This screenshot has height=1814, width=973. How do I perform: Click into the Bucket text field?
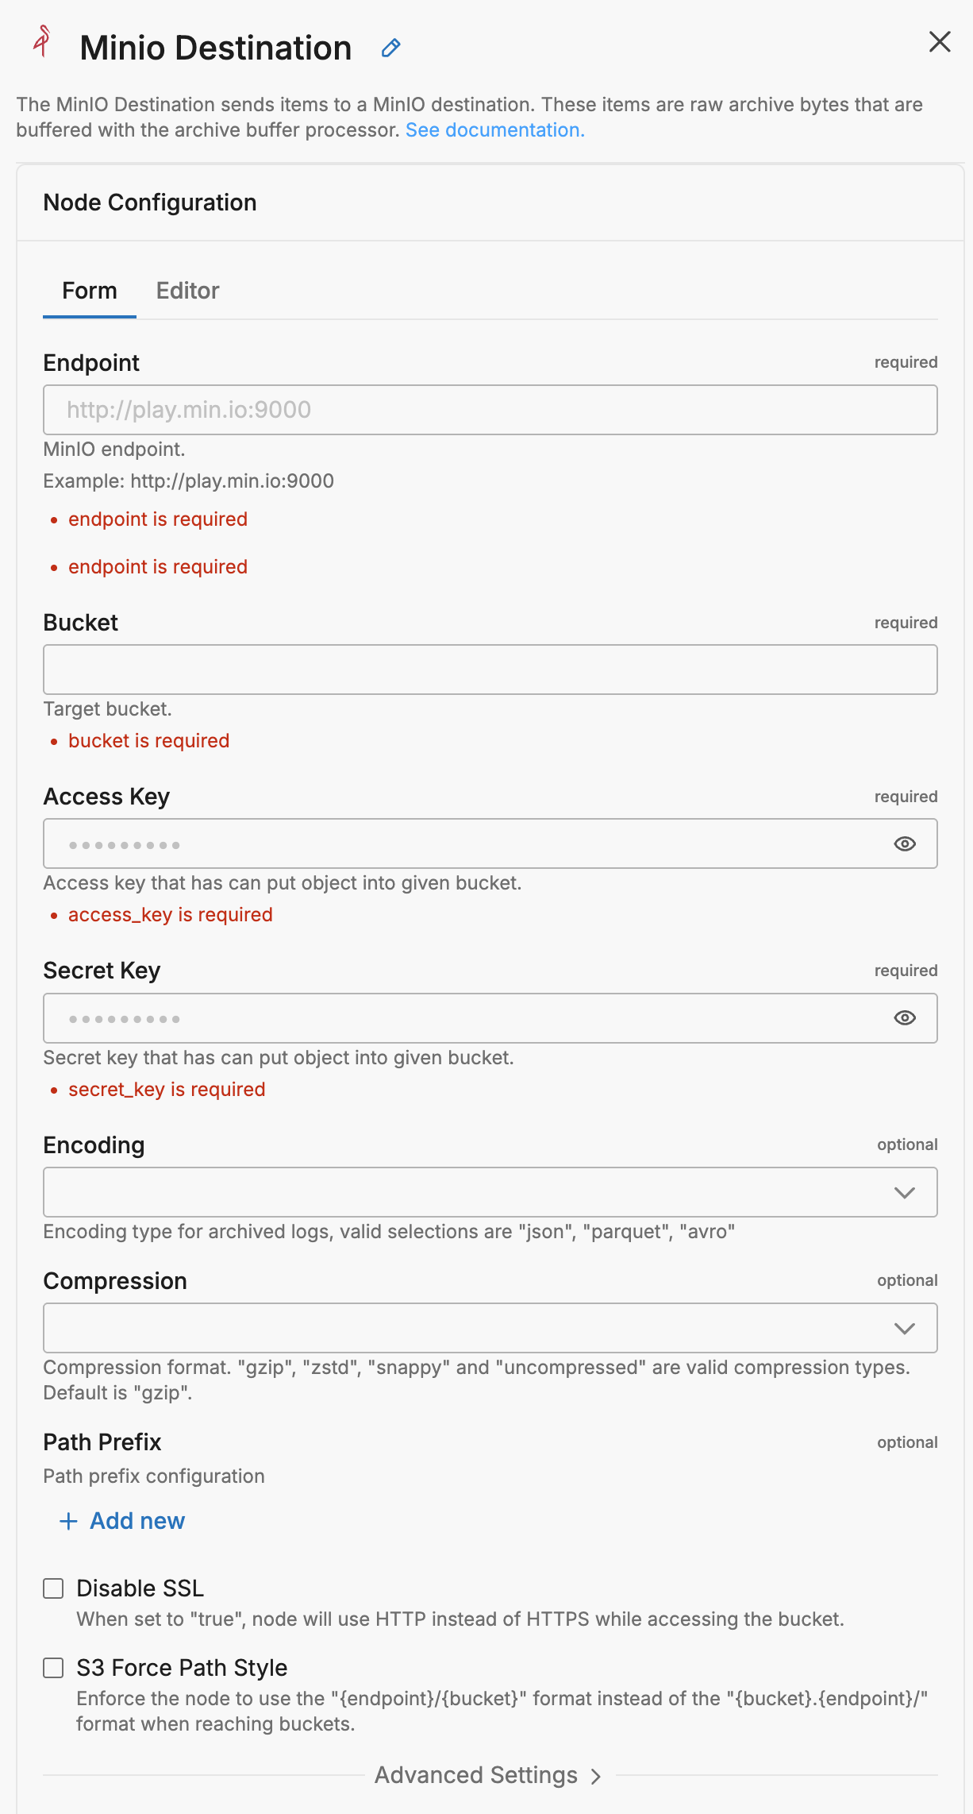(x=490, y=670)
